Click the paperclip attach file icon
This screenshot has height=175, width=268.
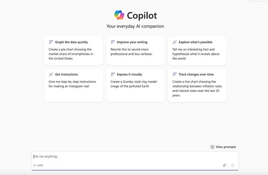point(224,165)
